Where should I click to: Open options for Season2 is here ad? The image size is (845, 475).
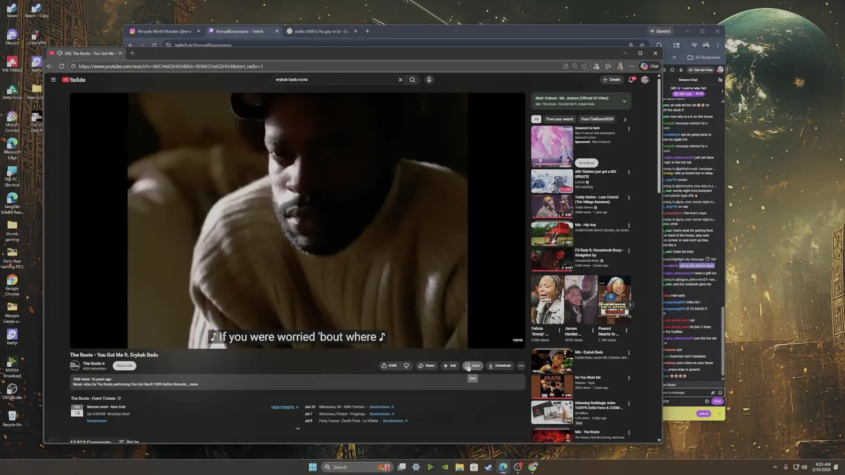pyautogui.click(x=628, y=129)
